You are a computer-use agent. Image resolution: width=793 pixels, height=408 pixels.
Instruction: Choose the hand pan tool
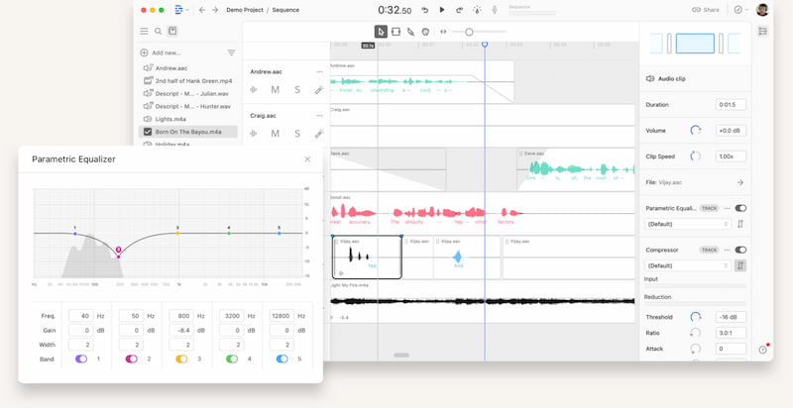425,32
